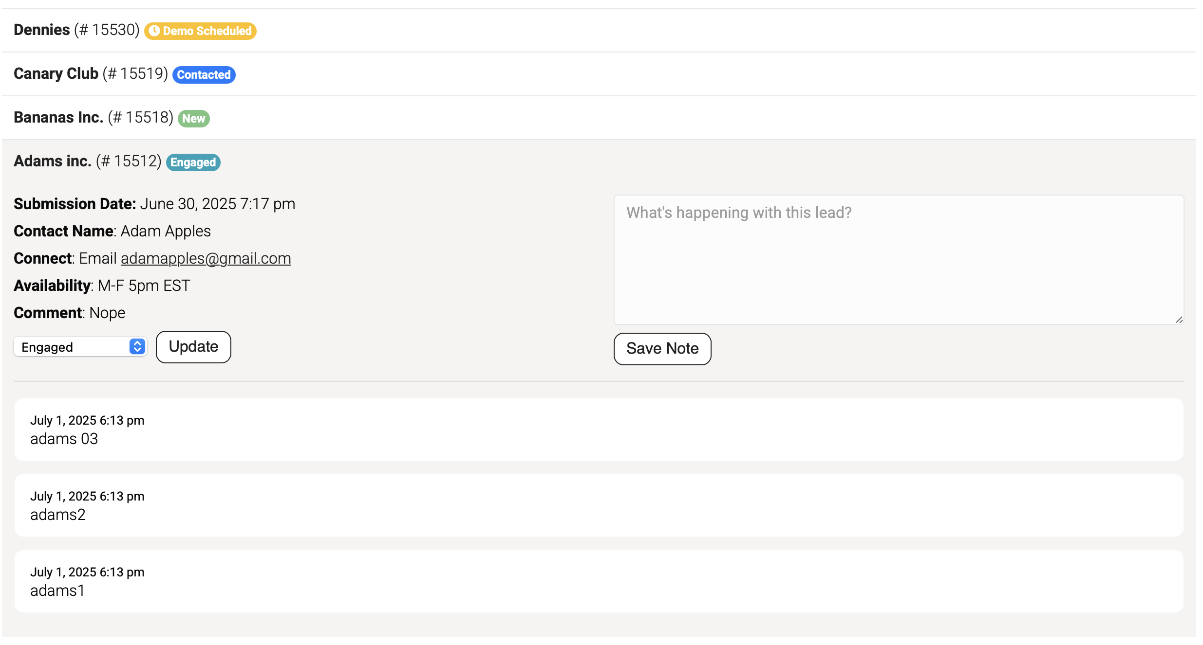Click the Demo Scheduled status badge
Screen dimensions: 1203x645
coord(201,31)
